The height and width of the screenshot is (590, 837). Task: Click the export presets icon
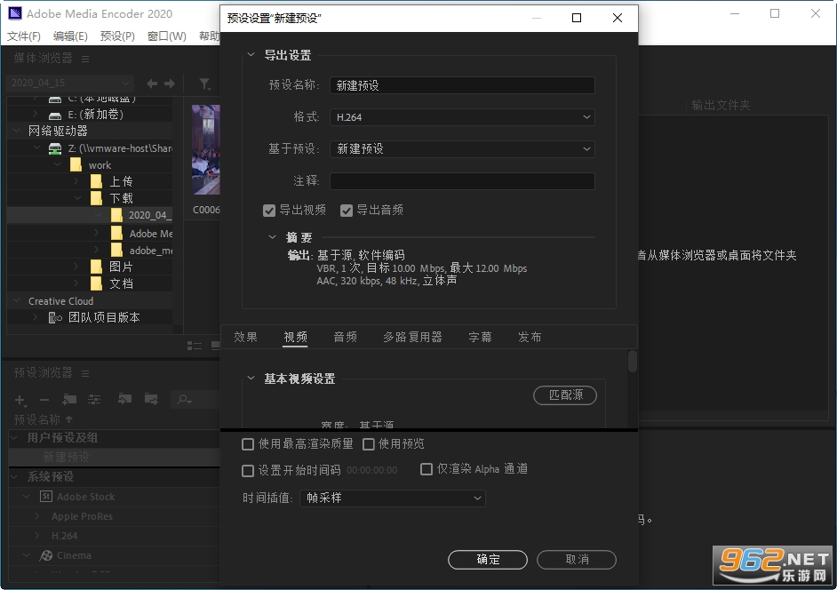[x=151, y=399]
